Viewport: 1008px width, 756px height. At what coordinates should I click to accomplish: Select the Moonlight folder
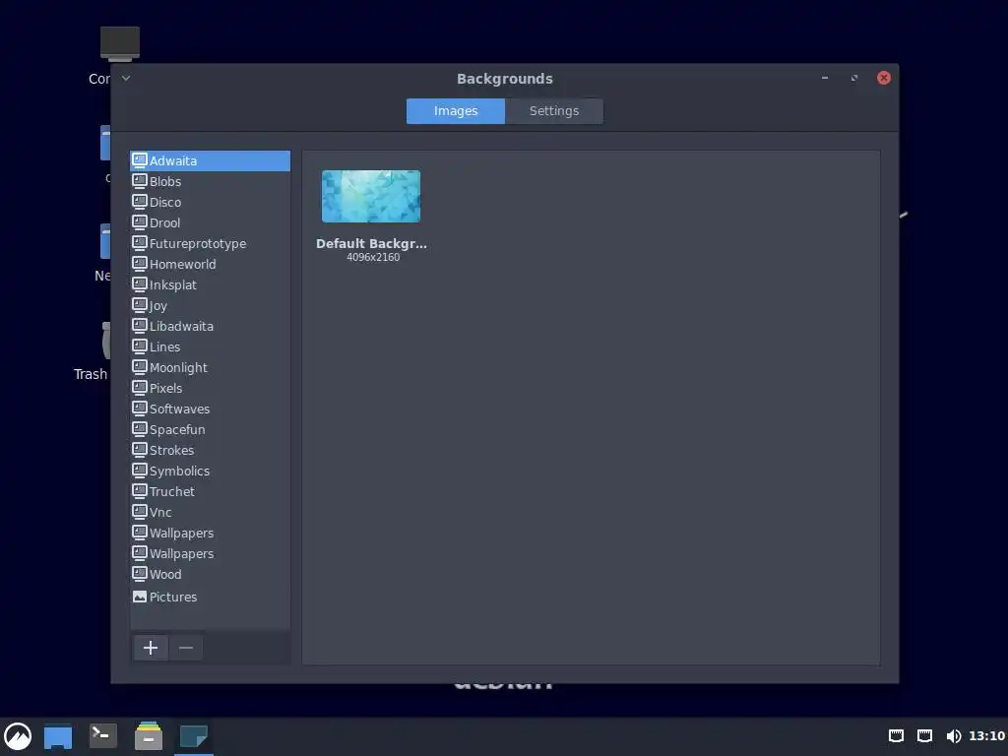211,368
